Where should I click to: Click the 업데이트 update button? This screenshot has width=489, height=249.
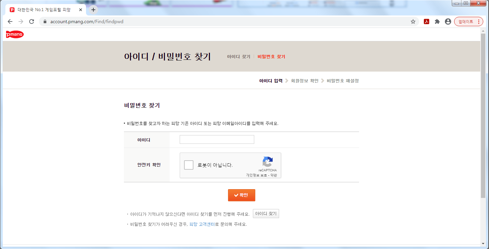click(469, 22)
